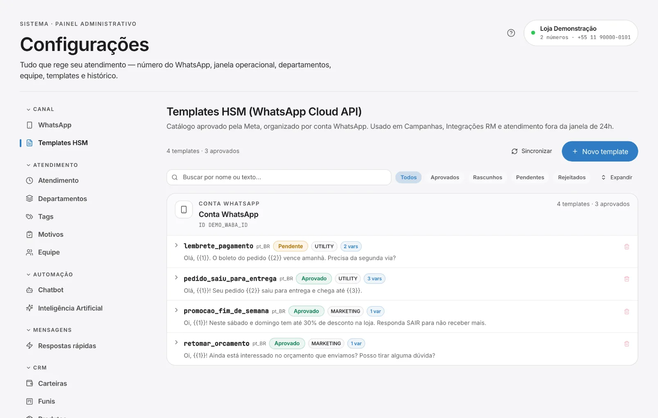Click the Equipe people icon
Screen dimensions: 658x418
click(30, 252)
